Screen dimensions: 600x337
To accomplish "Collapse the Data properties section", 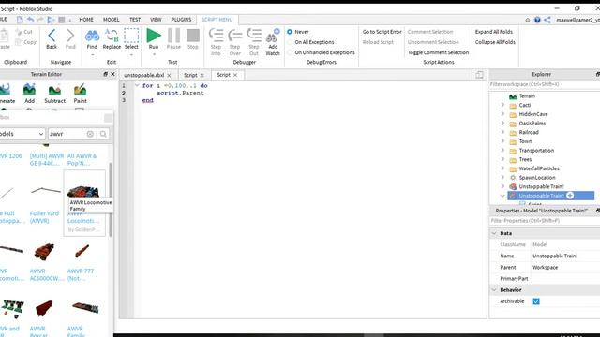I will [x=494, y=233].
